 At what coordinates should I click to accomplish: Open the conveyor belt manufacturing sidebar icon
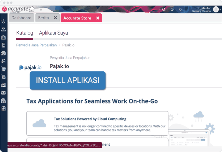pos(4,93)
